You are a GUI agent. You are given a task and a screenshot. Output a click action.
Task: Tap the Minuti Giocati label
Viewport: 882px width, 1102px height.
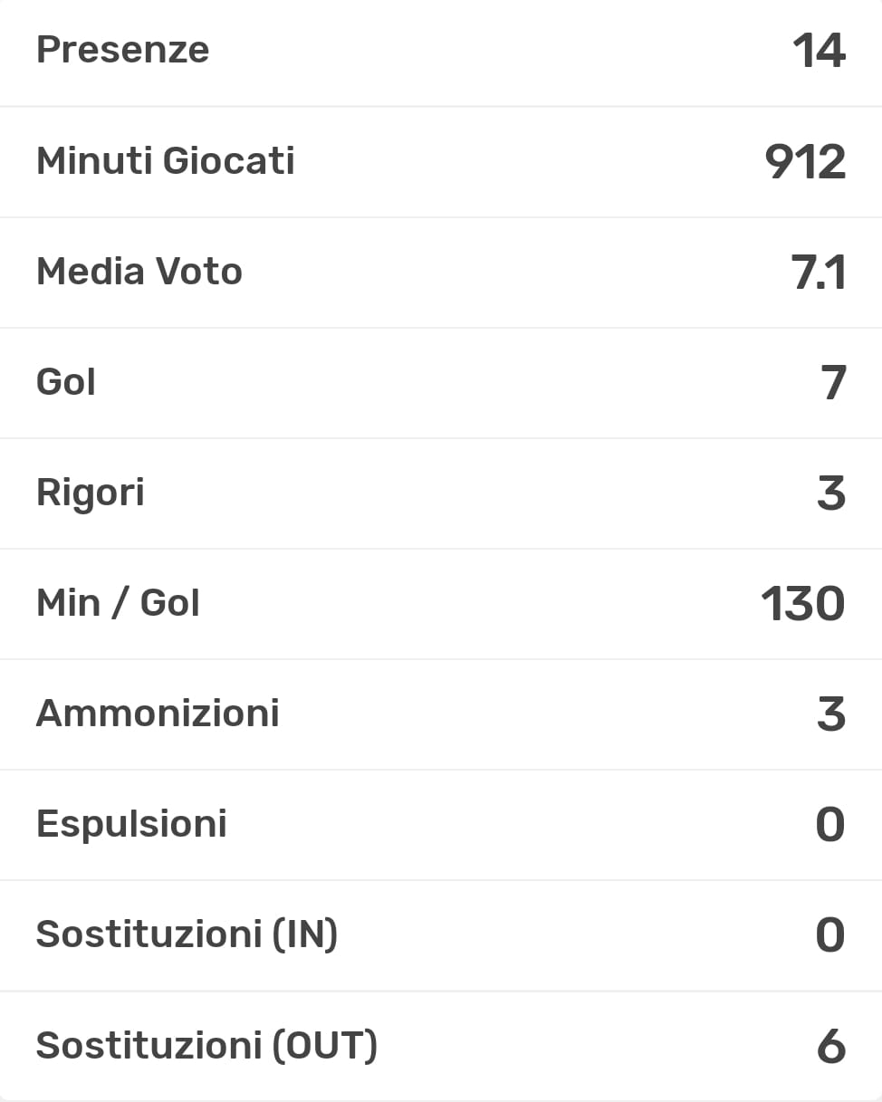165,161
